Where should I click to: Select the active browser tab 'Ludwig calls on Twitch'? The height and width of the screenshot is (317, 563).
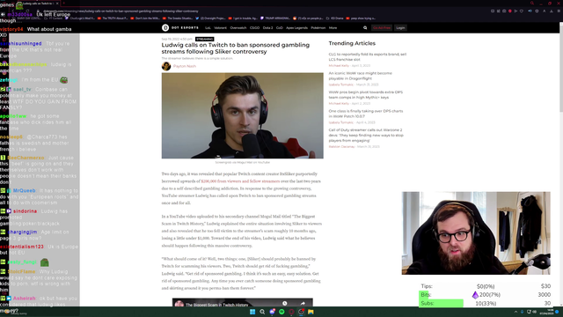[x=40, y=4]
